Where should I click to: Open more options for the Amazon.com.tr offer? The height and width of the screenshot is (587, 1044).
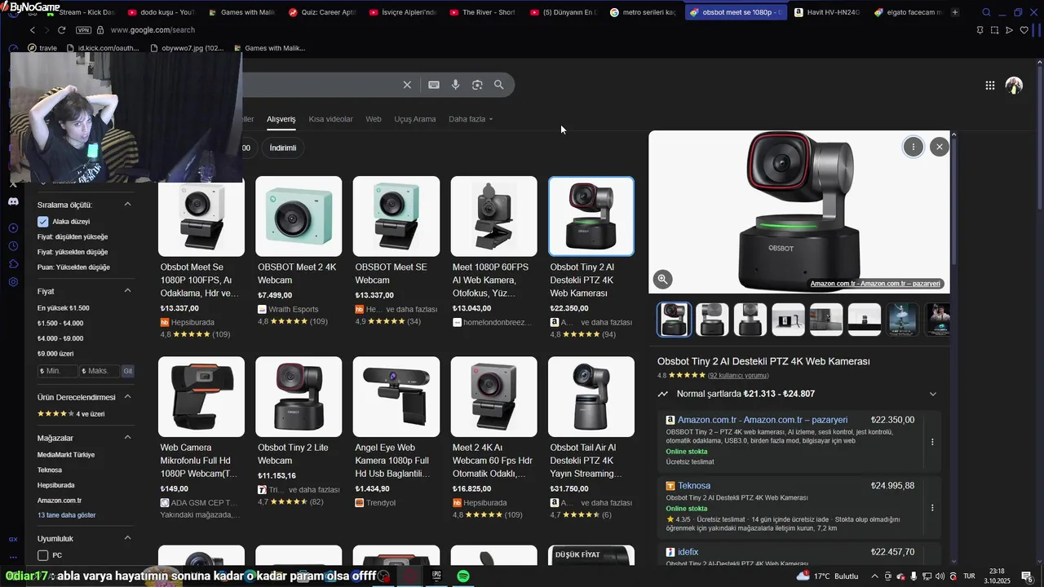(x=932, y=442)
